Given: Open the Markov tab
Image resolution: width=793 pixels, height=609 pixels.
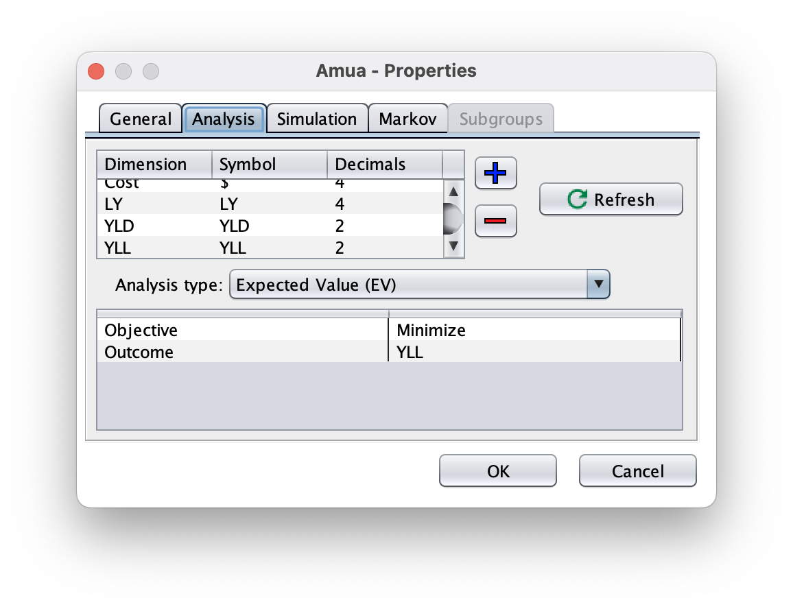Looking at the screenshot, I should [407, 119].
